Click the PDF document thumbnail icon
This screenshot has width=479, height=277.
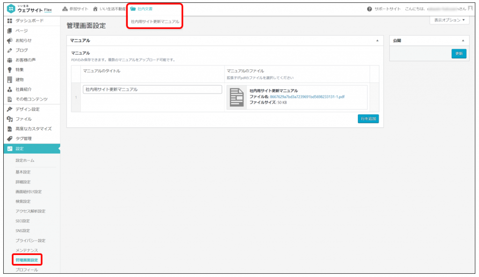pyautogui.click(x=237, y=97)
